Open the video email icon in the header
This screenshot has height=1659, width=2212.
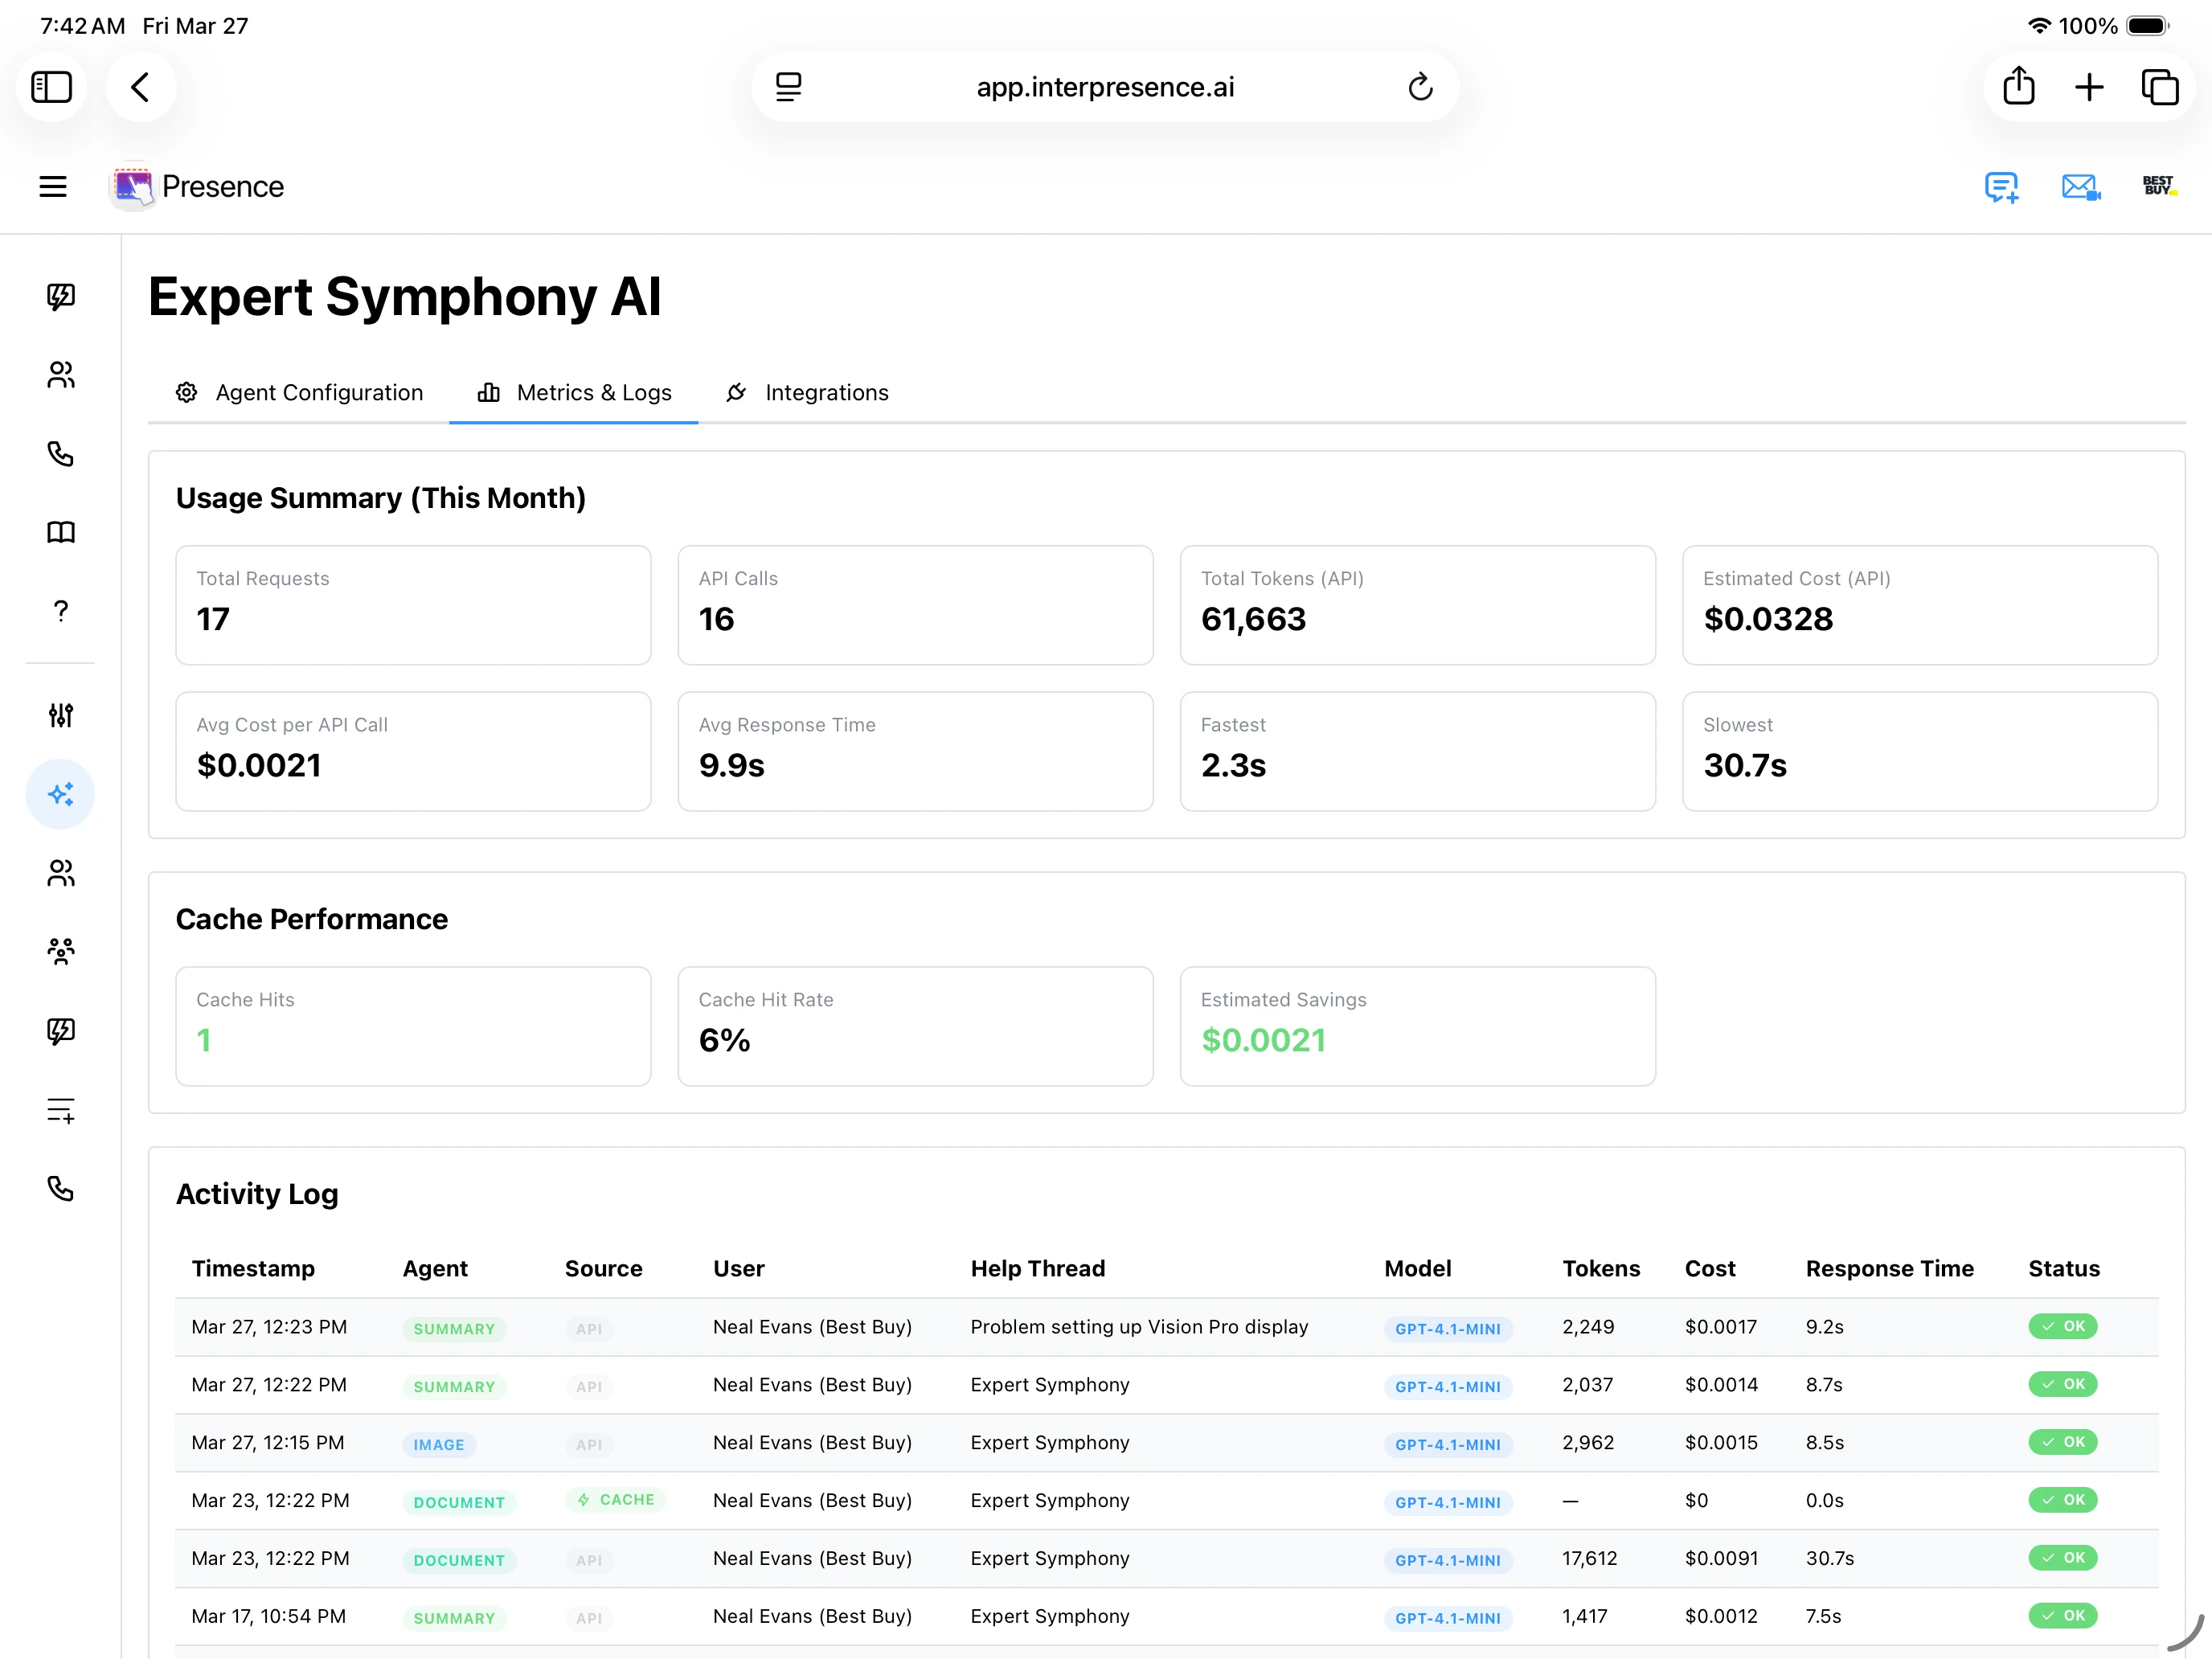click(2080, 187)
